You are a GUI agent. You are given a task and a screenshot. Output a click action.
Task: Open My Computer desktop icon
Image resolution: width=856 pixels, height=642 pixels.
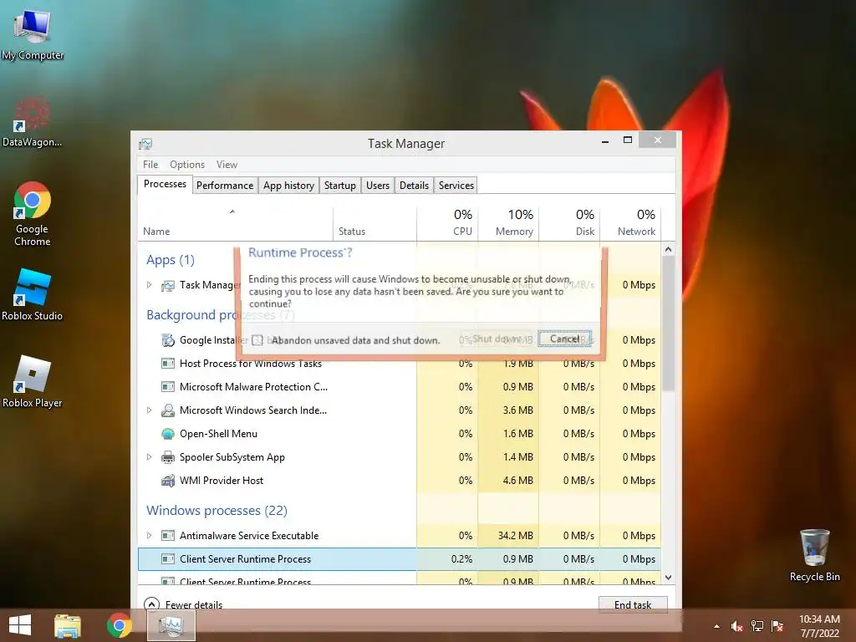[x=33, y=33]
